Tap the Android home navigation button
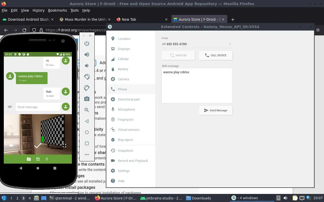The height and width of the screenshot is (202, 324). (38, 168)
